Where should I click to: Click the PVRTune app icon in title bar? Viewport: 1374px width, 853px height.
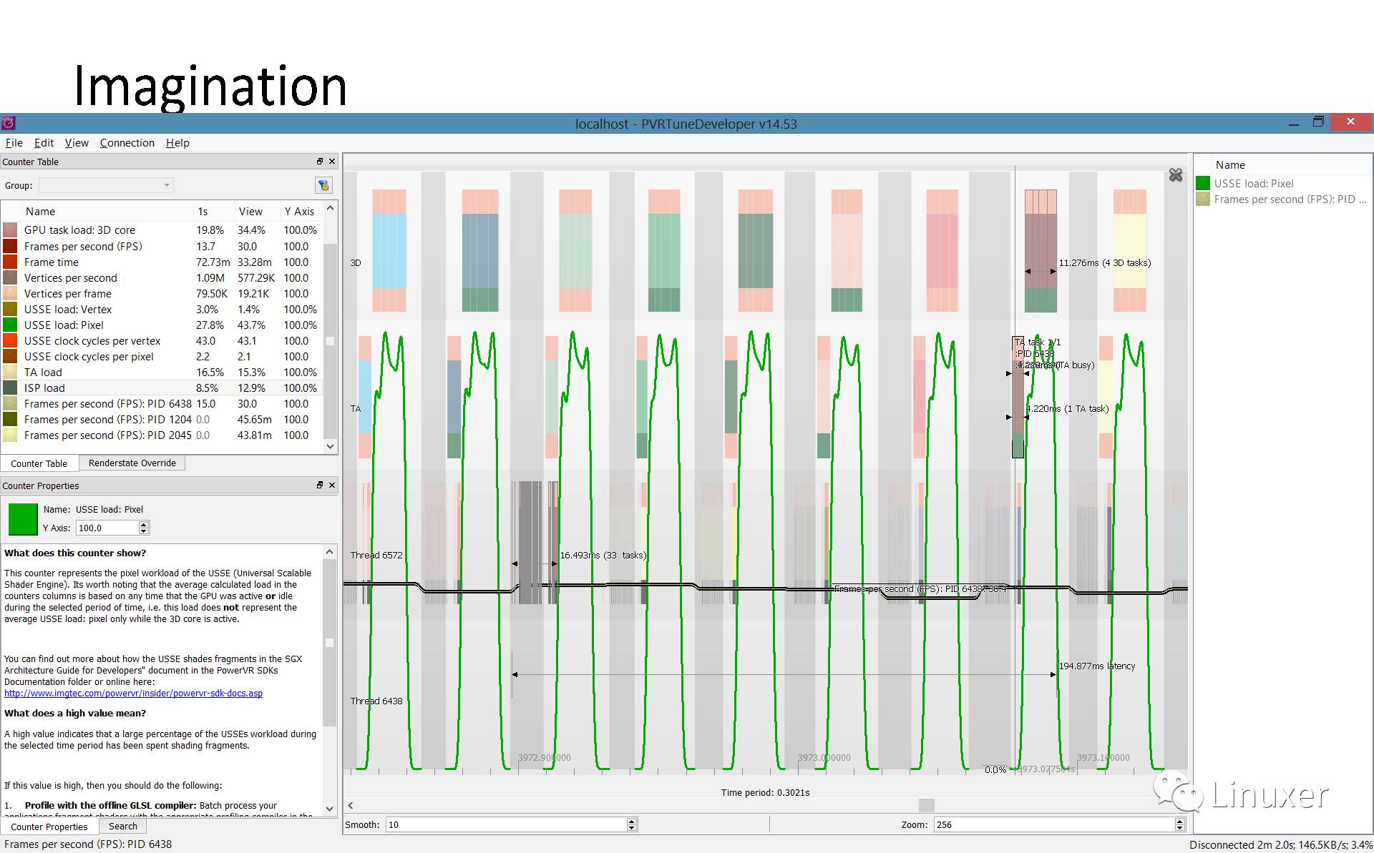(x=9, y=123)
